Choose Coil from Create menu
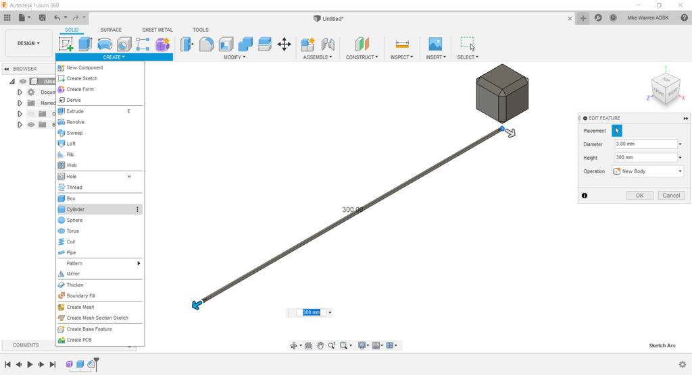Viewport: 692px width, 375px height. coord(100,241)
